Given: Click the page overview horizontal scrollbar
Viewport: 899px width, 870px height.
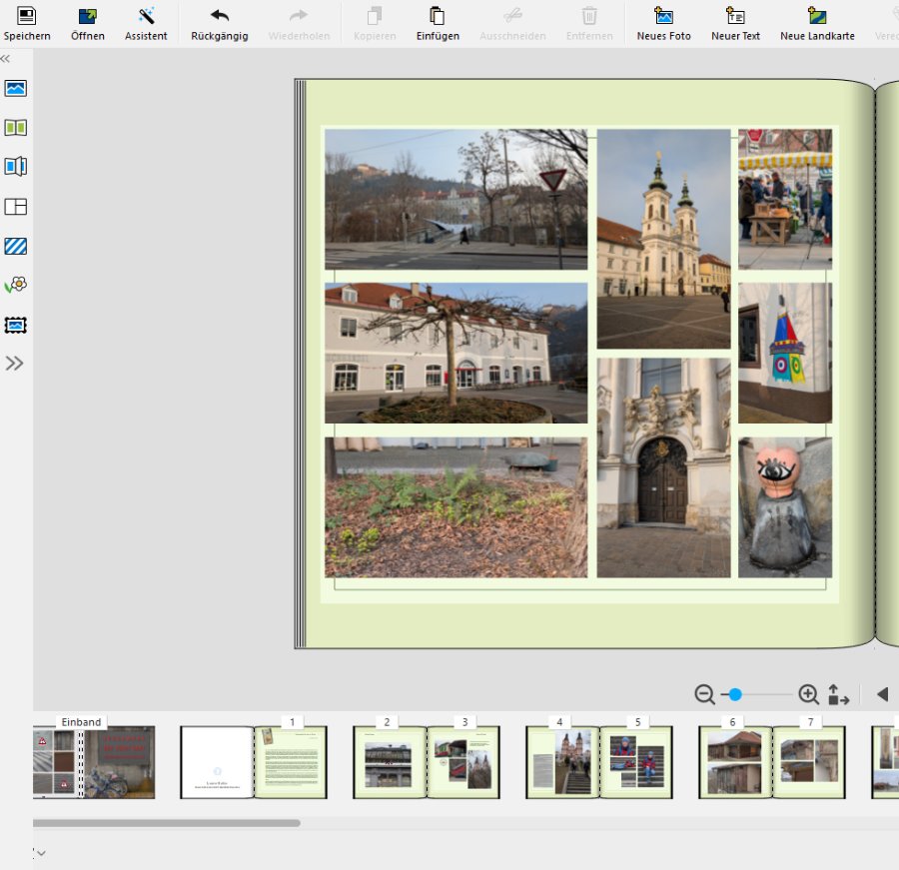Looking at the screenshot, I should tap(167, 823).
